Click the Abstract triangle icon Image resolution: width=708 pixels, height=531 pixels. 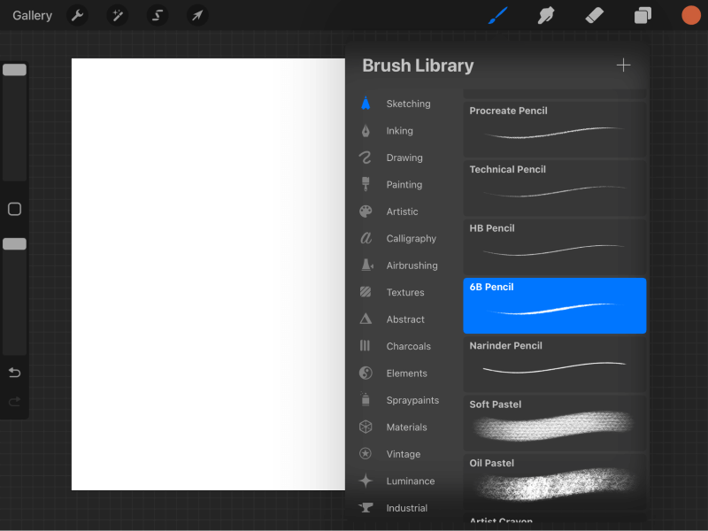(366, 319)
